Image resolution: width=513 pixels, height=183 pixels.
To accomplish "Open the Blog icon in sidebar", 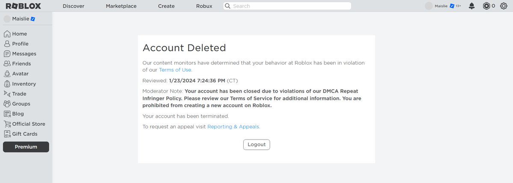I will click(x=7, y=114).
